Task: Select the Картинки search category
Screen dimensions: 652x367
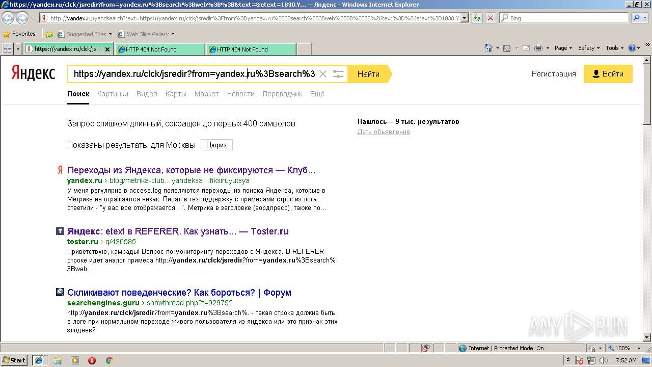Action: (x=113, y=94)
